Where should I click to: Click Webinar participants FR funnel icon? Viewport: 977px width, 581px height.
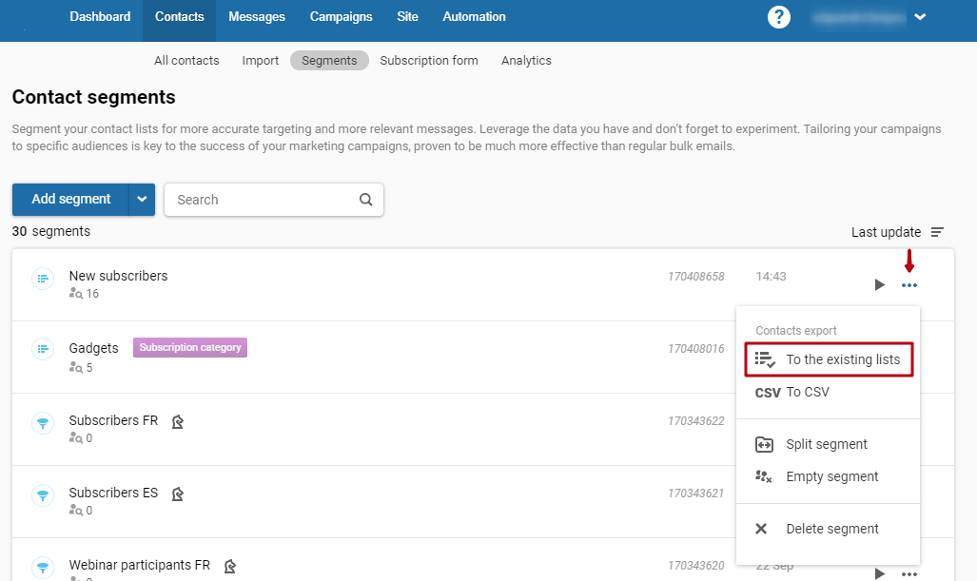coord(43,568)
